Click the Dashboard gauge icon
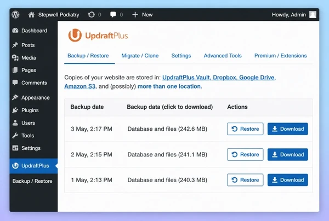329x221 pixels. [15, 31]
